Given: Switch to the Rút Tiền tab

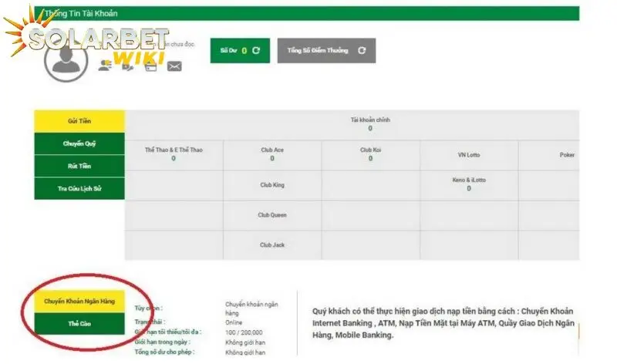Looking at the screenshot, I should 79,166.
